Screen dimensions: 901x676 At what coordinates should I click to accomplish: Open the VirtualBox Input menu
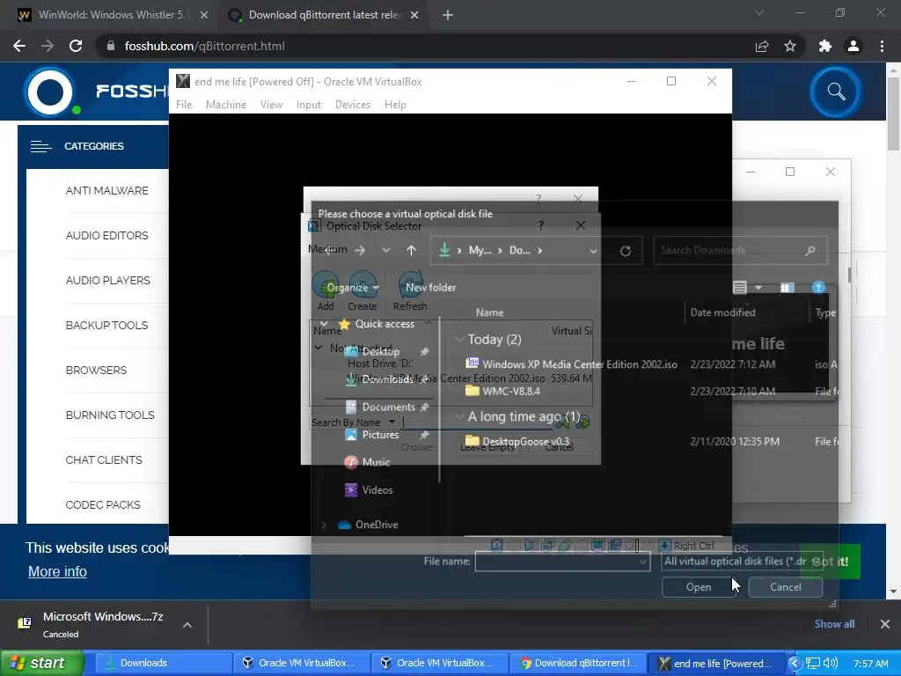click(x=309, y=105)
